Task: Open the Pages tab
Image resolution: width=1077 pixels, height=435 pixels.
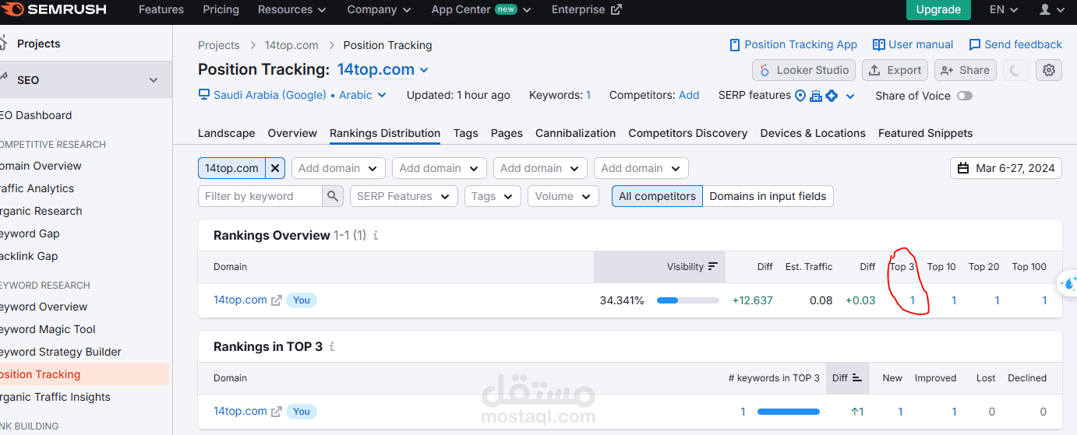Action: pos(507,133)
